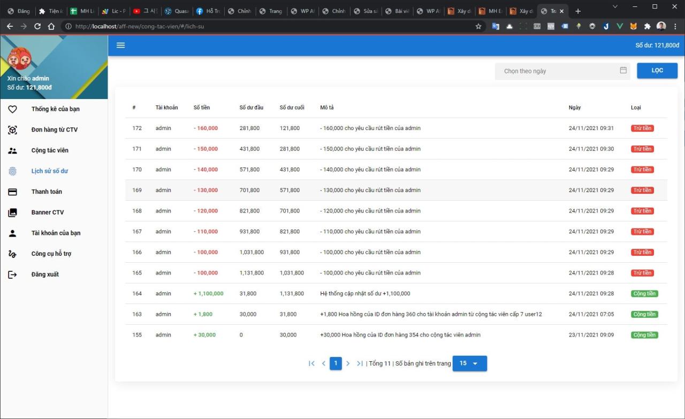Switch to the active rightmost browser tab
685x419 pixels.
pyautogui.click(x=551, y=11)
